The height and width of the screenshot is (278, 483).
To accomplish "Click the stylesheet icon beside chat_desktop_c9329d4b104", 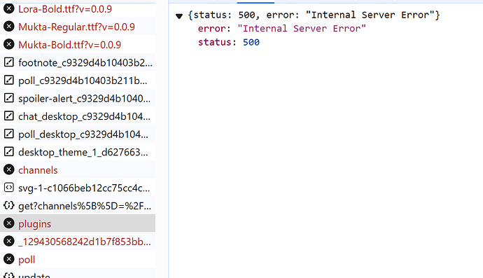I will pyautogui.click(x=9, y=116).
